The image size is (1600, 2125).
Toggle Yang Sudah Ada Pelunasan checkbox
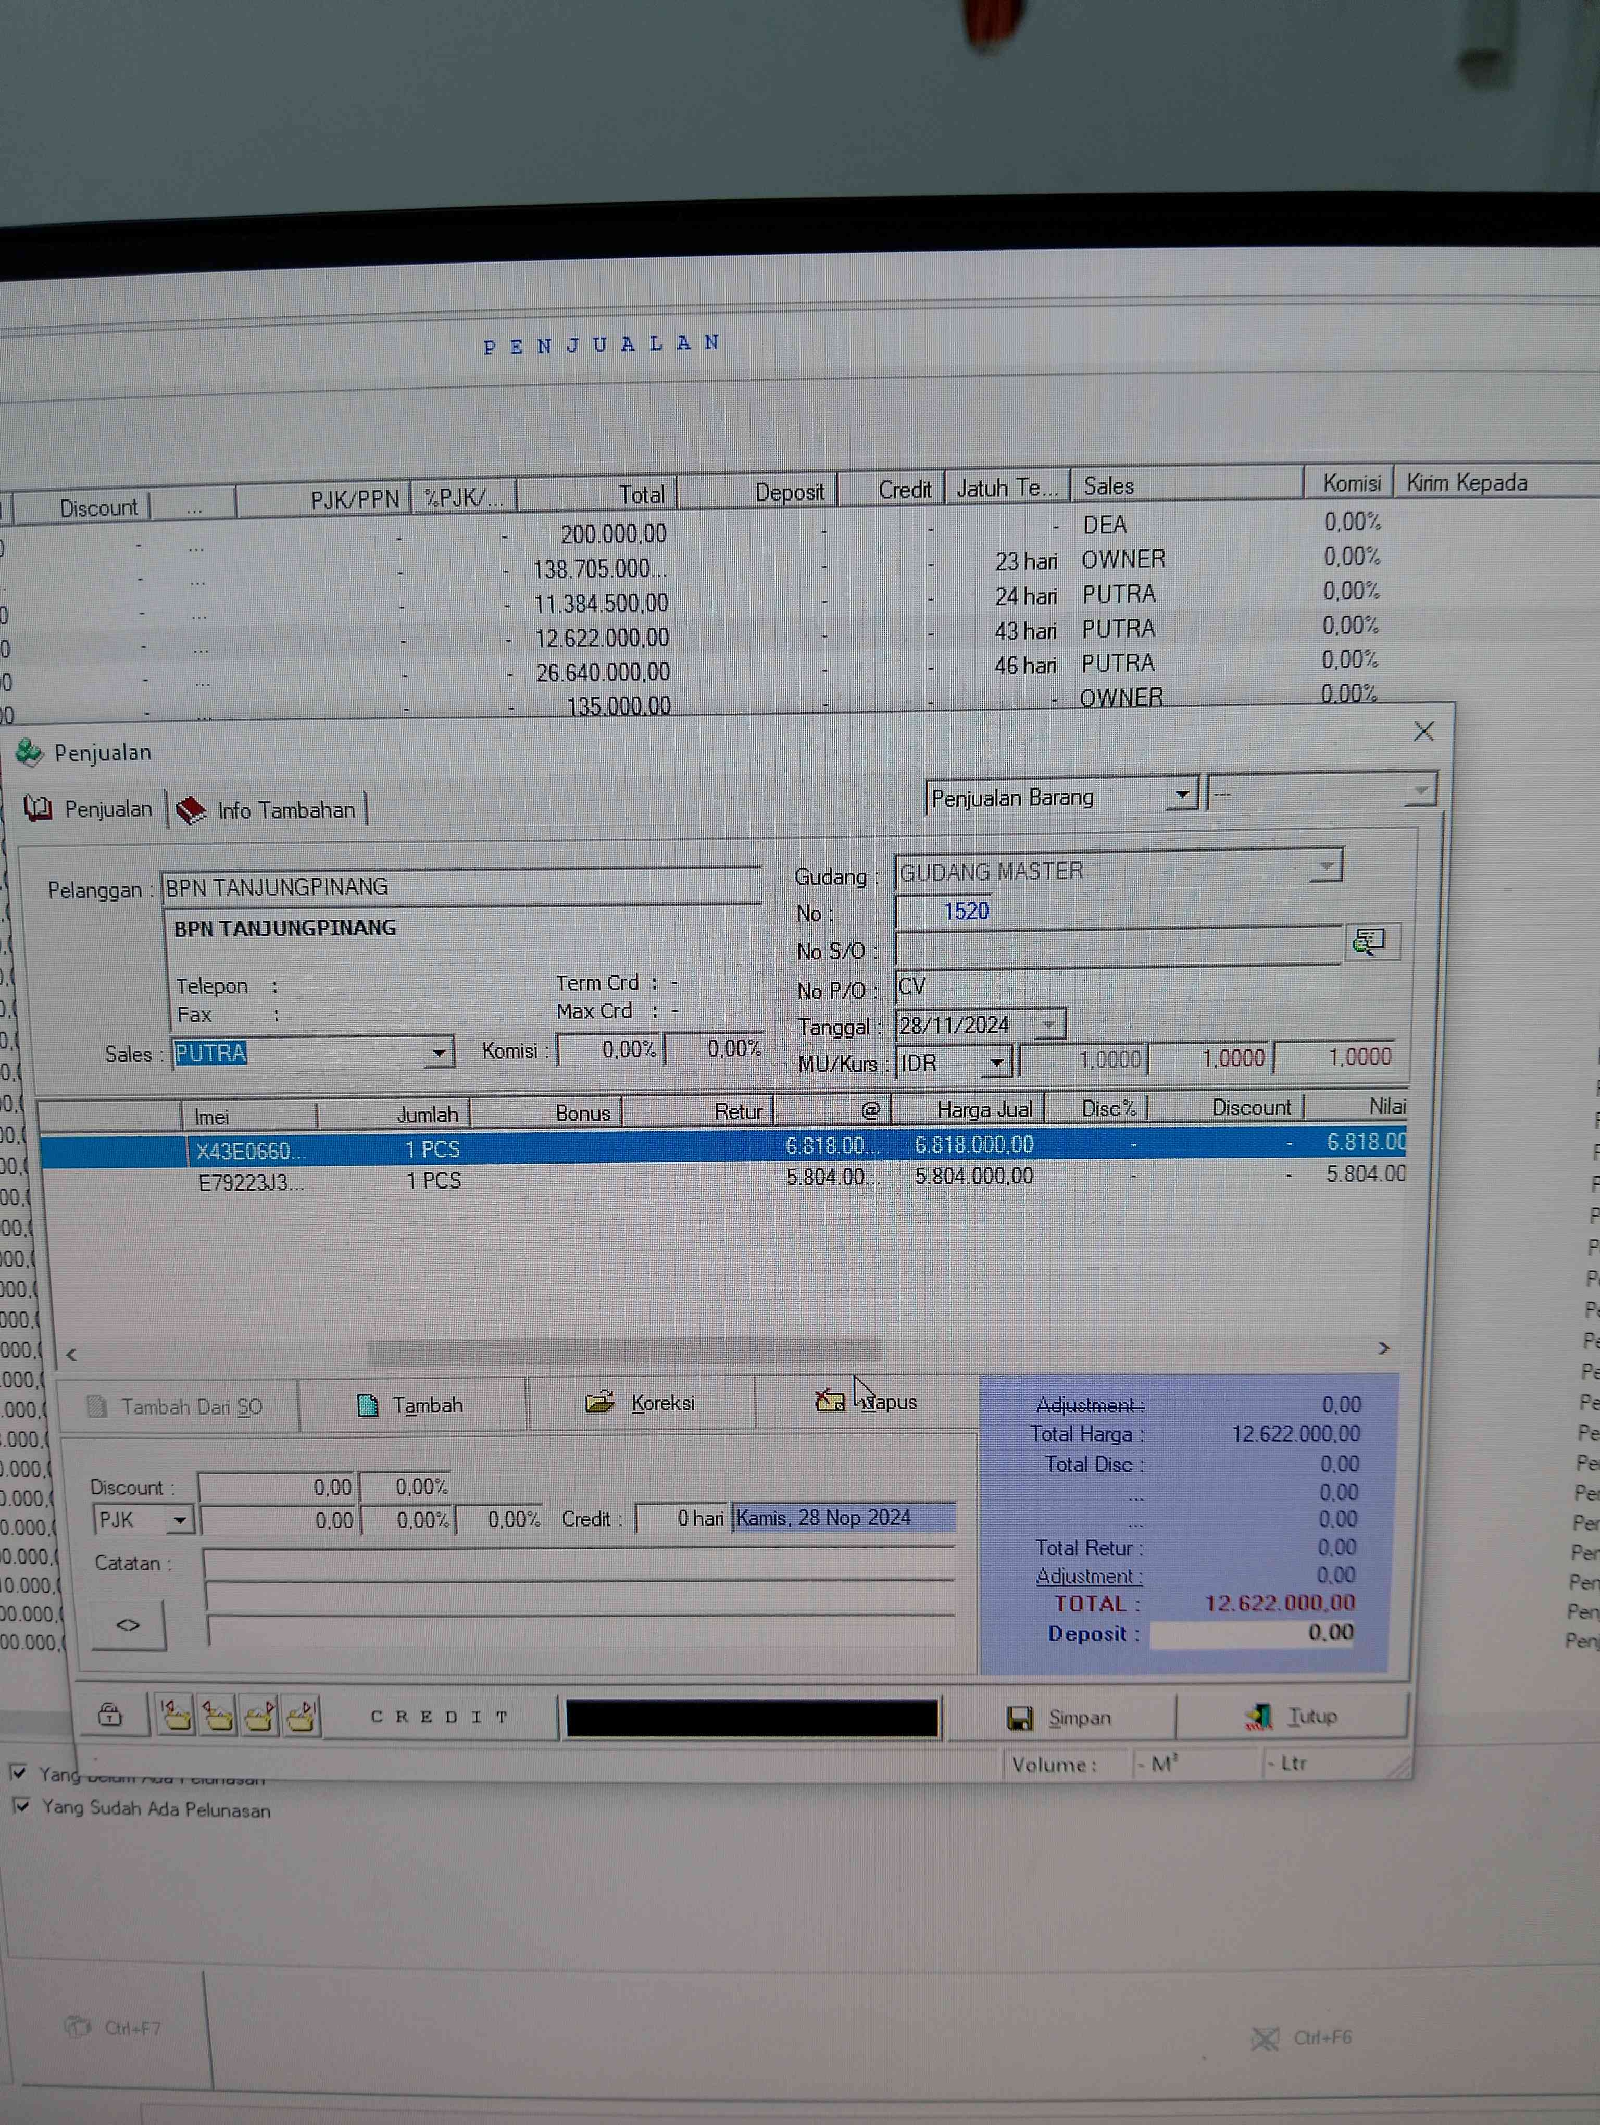[21, 1806]
